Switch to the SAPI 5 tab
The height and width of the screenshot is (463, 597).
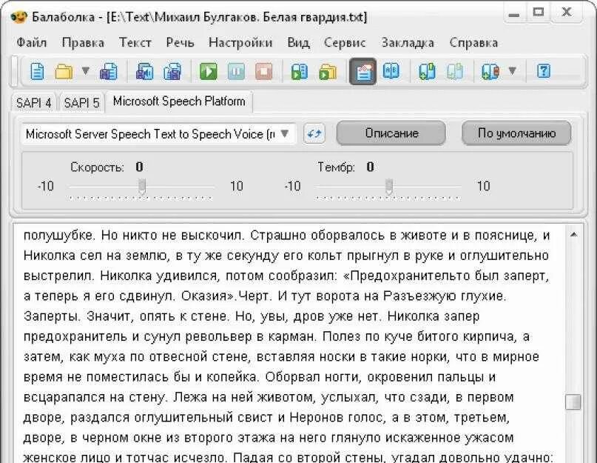[81, 102]
